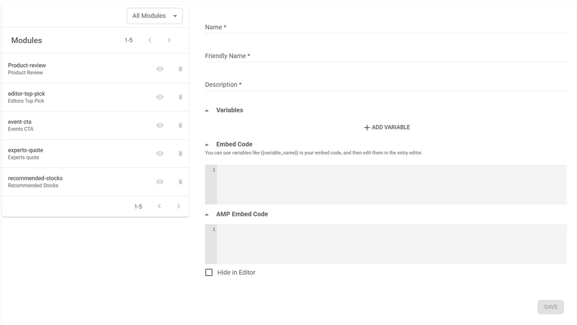Collapse the AMP Embed Code section
This screenshot has width=577, height=325.
click(x=207, y=215)
